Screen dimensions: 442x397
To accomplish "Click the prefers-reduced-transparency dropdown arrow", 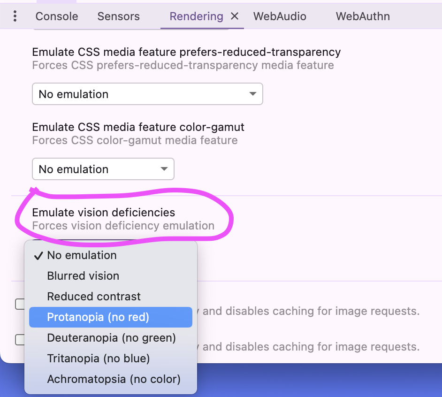I will point(253,93).
